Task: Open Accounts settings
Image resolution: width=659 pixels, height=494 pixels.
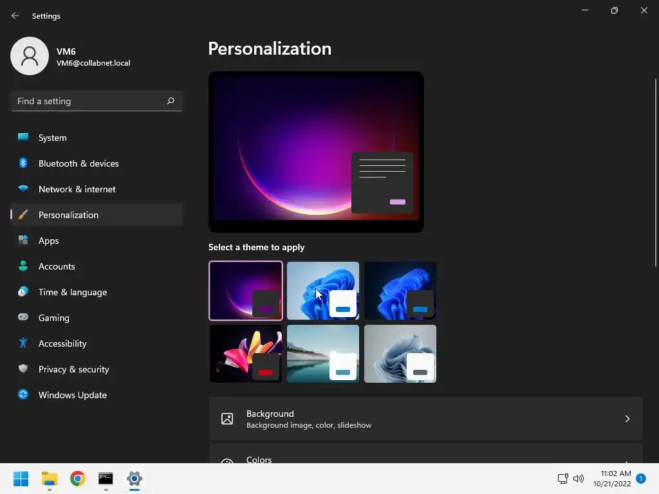Action: (x=97, y=266)
